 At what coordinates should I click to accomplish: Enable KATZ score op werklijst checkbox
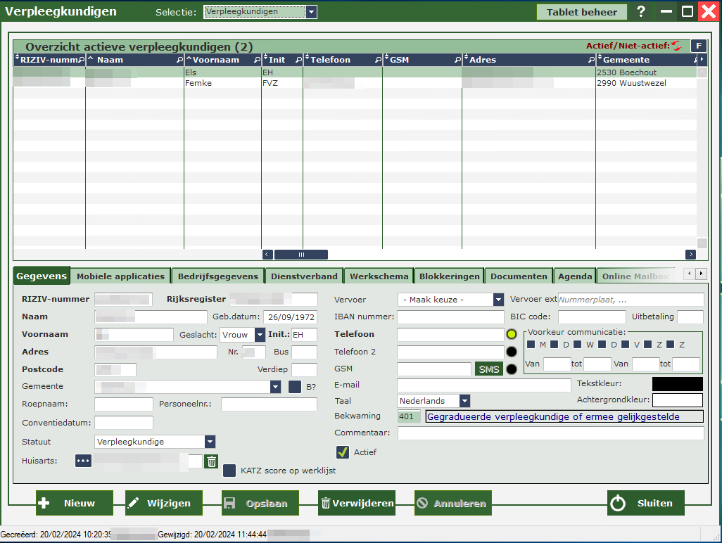click(x=229, y=471)
